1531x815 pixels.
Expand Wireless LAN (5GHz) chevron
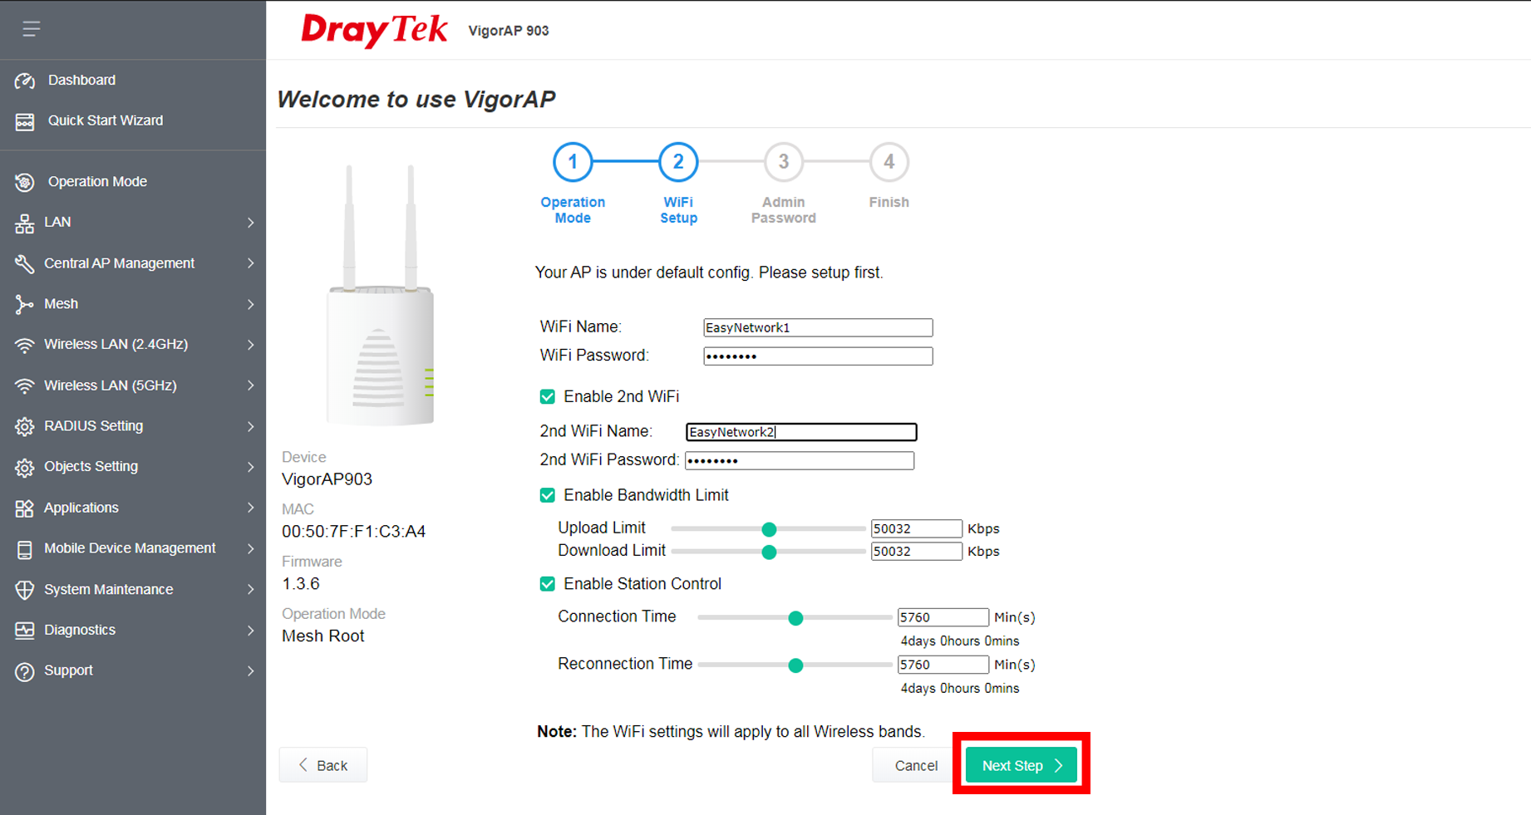point(250,385)
